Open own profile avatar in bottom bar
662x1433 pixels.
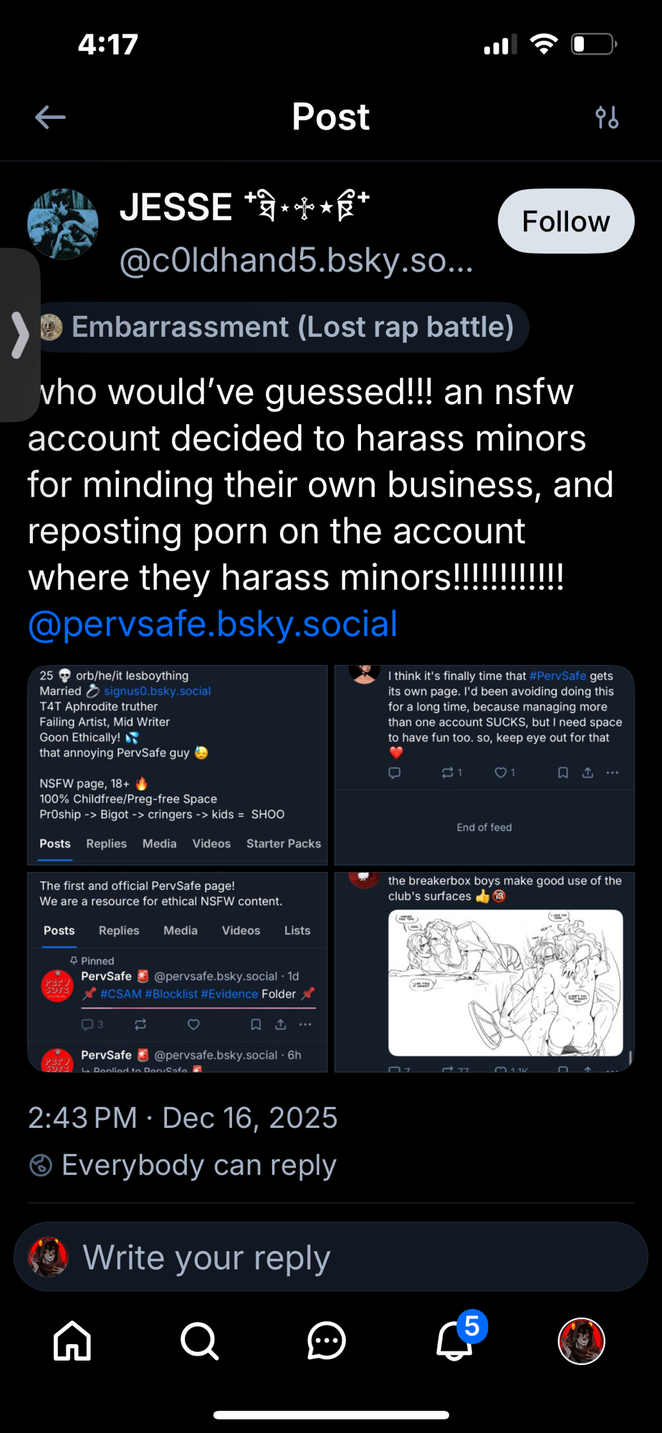pyautogui.click(x=581, y=1341)
